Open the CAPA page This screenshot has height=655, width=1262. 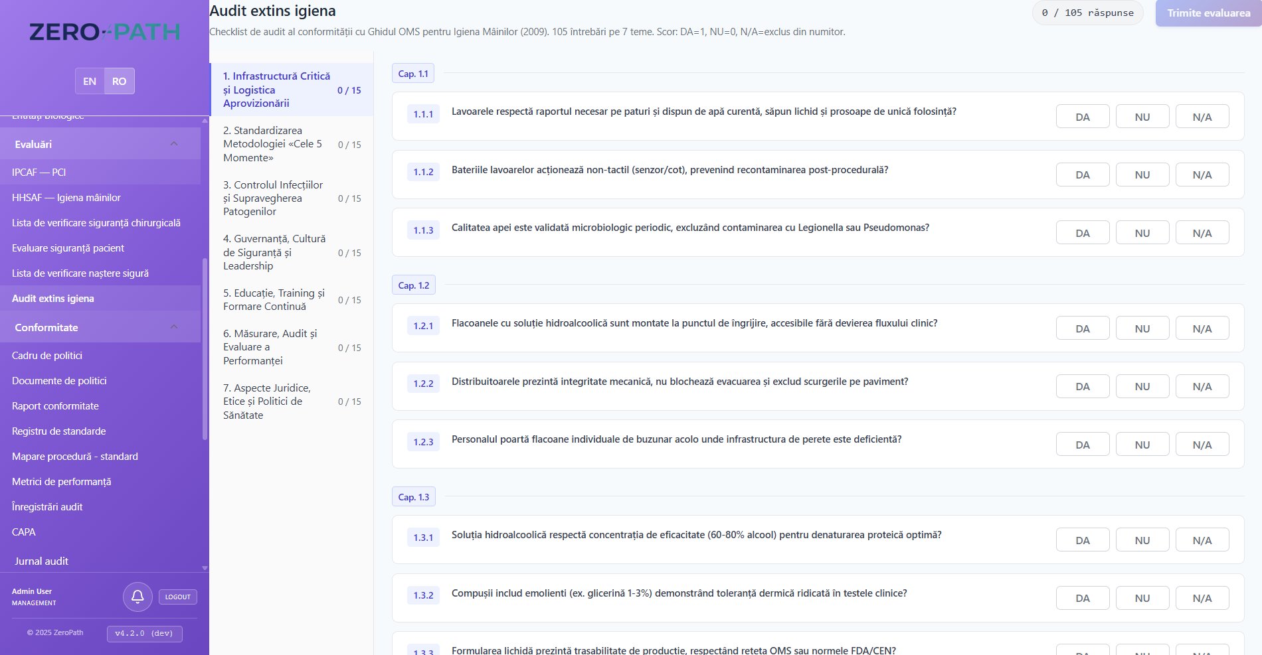(x=24, y=532)
